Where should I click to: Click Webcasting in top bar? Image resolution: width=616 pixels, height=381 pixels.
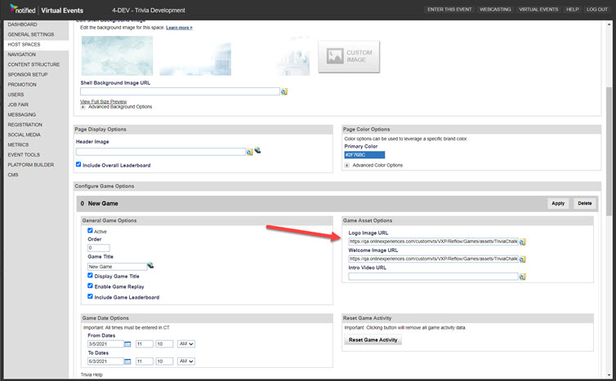[x=495, y=10]
